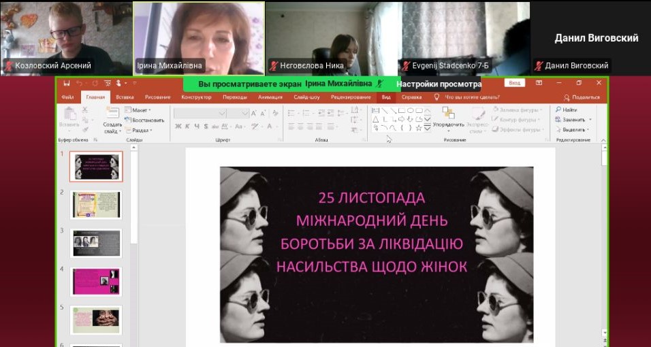Image resolution: width=651 pixels, height=347 pixels.
Task: Open the Настройки просмотра view options
Action: [439, 84]
